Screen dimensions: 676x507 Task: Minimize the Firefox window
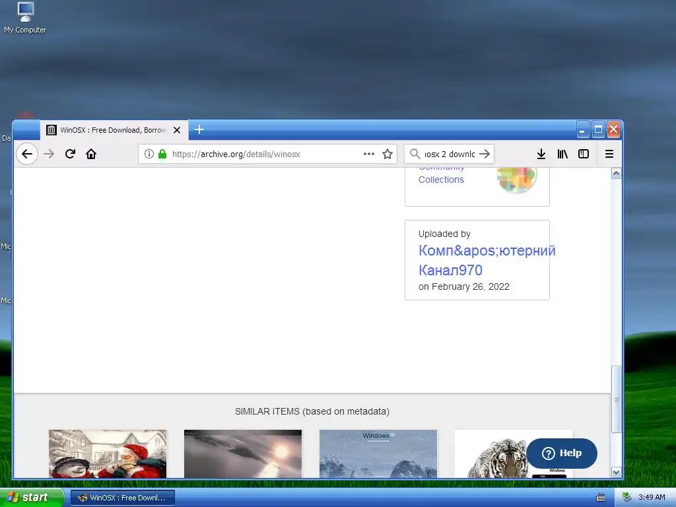point(582,129)
